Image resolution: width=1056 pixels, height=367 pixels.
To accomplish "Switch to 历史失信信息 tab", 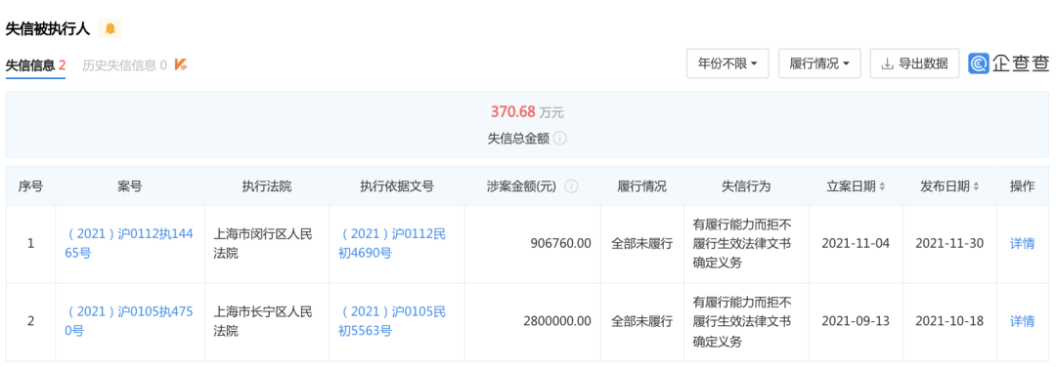I will (124, 65).
